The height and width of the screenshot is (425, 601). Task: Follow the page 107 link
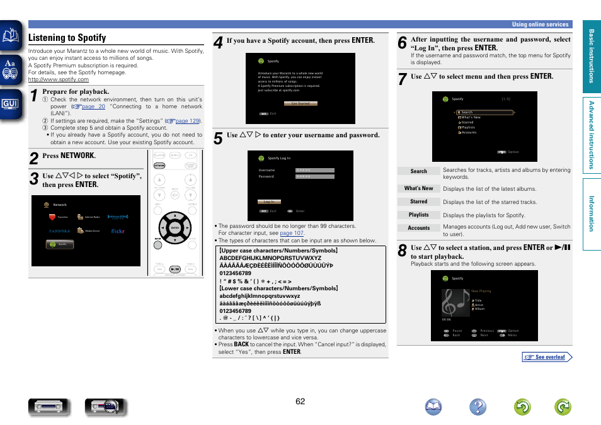point(292,233)
